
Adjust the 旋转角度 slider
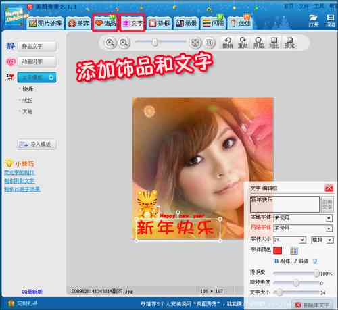[296, 283]
